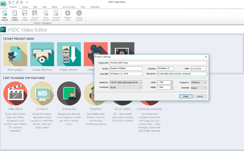Viewport: 244px width, 151px height.
Task: Open the Framerate dropdown
Action: (126, 87)
